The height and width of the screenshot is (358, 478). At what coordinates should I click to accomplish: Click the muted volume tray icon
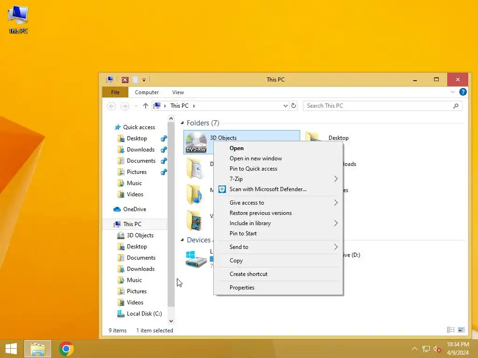[x=437, y=349]
